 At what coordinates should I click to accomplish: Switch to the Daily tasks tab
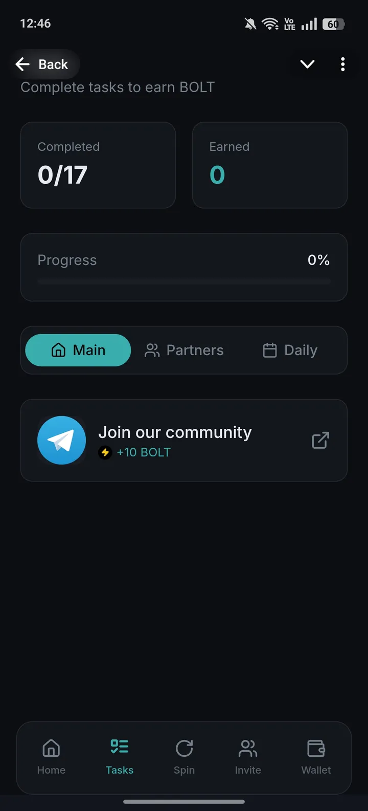click(x=290, y=350)
